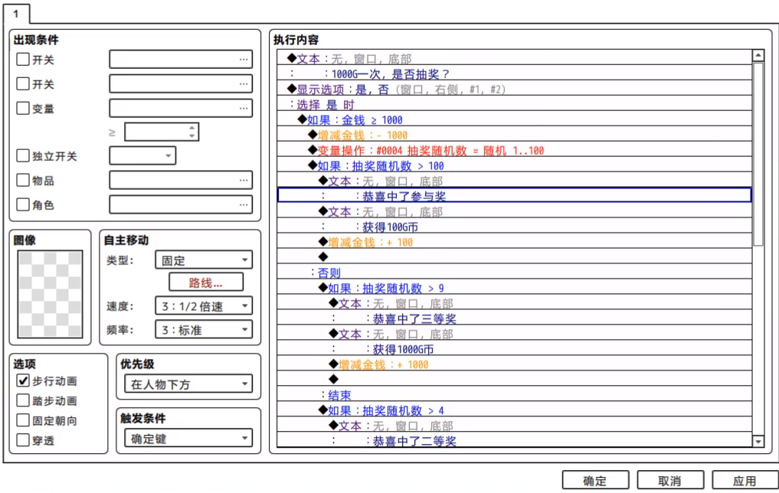Change the 频率 dropdown from 3: 标准
The width and height of the screenshot is (779, 493).
pos(204,330)
